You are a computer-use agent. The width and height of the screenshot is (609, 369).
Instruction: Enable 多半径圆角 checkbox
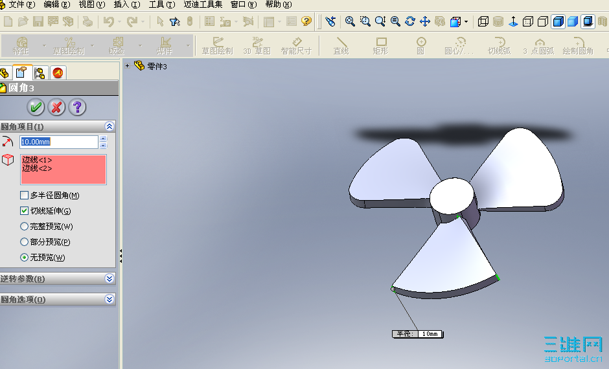click(24, 195)
